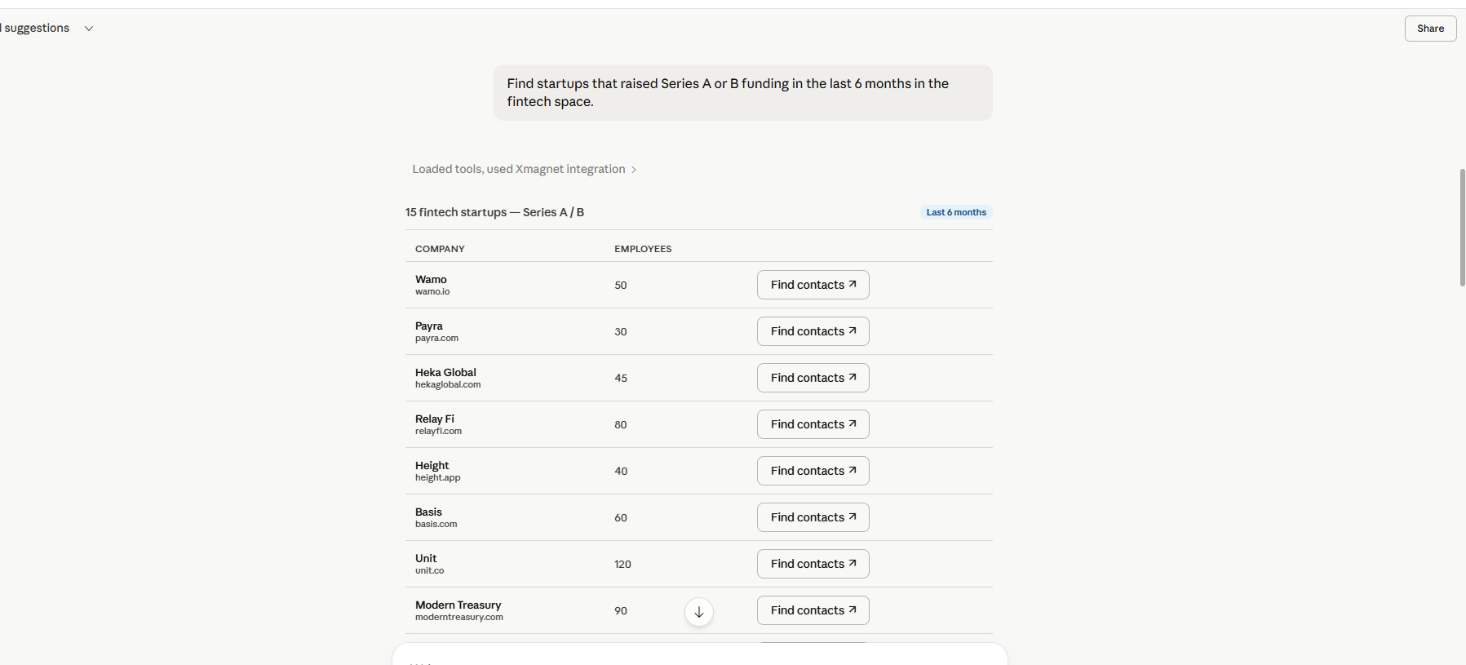Click the 15 fintech startups table title
Screen dimensions: 1466x665
click(494, 212)
